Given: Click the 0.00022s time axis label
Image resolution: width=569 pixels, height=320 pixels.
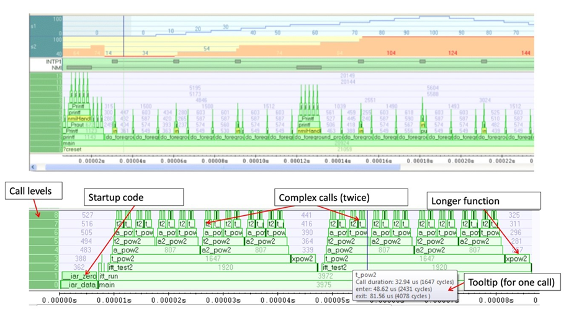Looking at the screenshot, I should [502, 161].
